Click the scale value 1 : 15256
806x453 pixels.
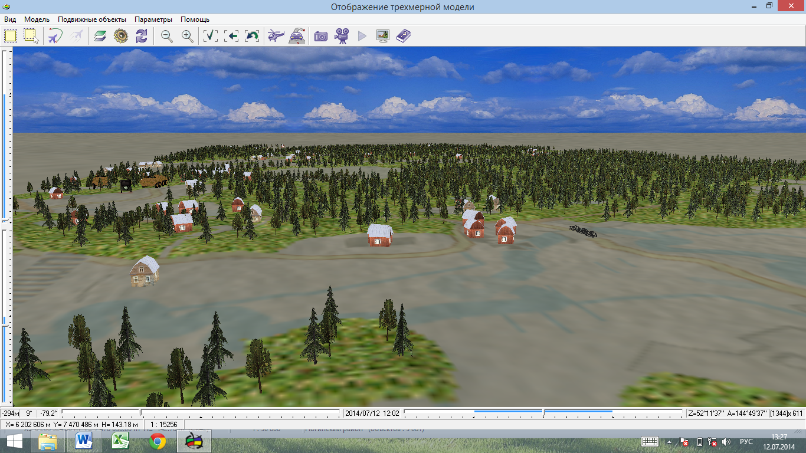(x=165, y=425)
